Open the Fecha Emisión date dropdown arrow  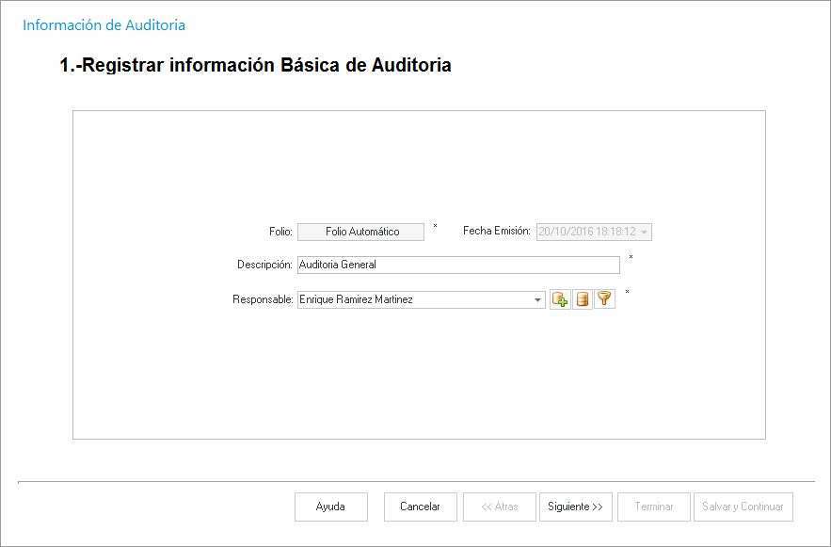pyautogui.click(x=645, y=232)
